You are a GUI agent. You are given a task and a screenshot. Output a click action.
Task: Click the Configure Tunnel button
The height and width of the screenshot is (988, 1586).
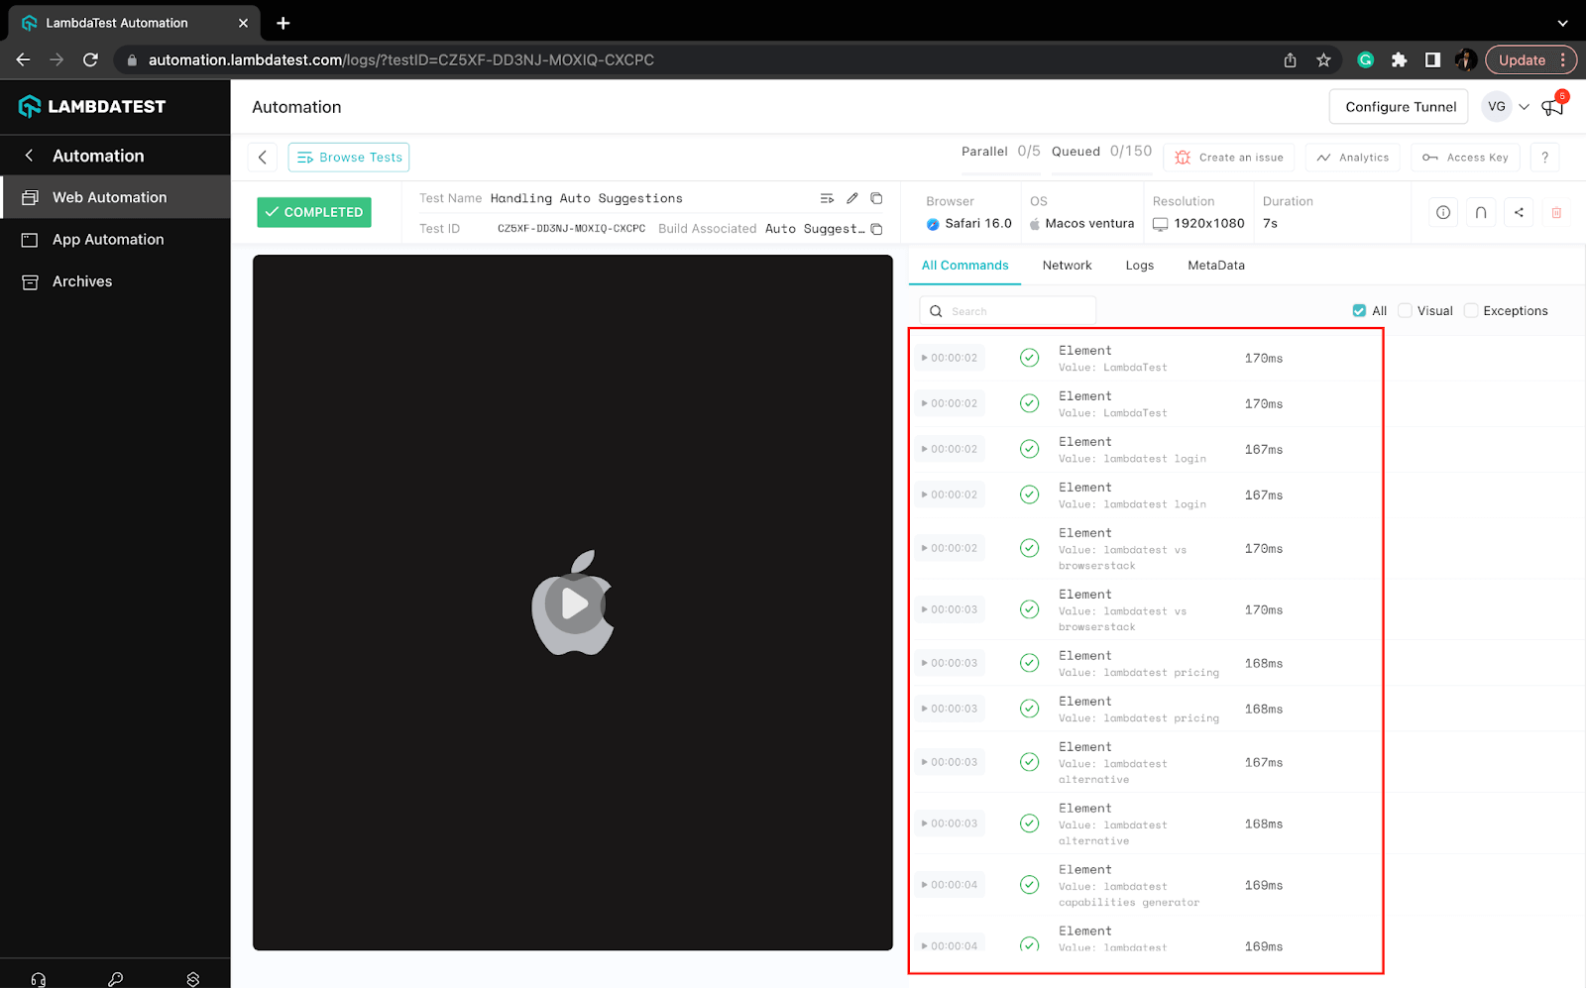tap(1400, 107)
